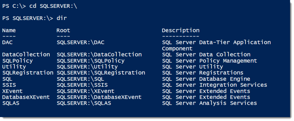Click the SQLSERVER:\DAC root path
Screen dimensions: 294x121
click(x=80, y=43)
